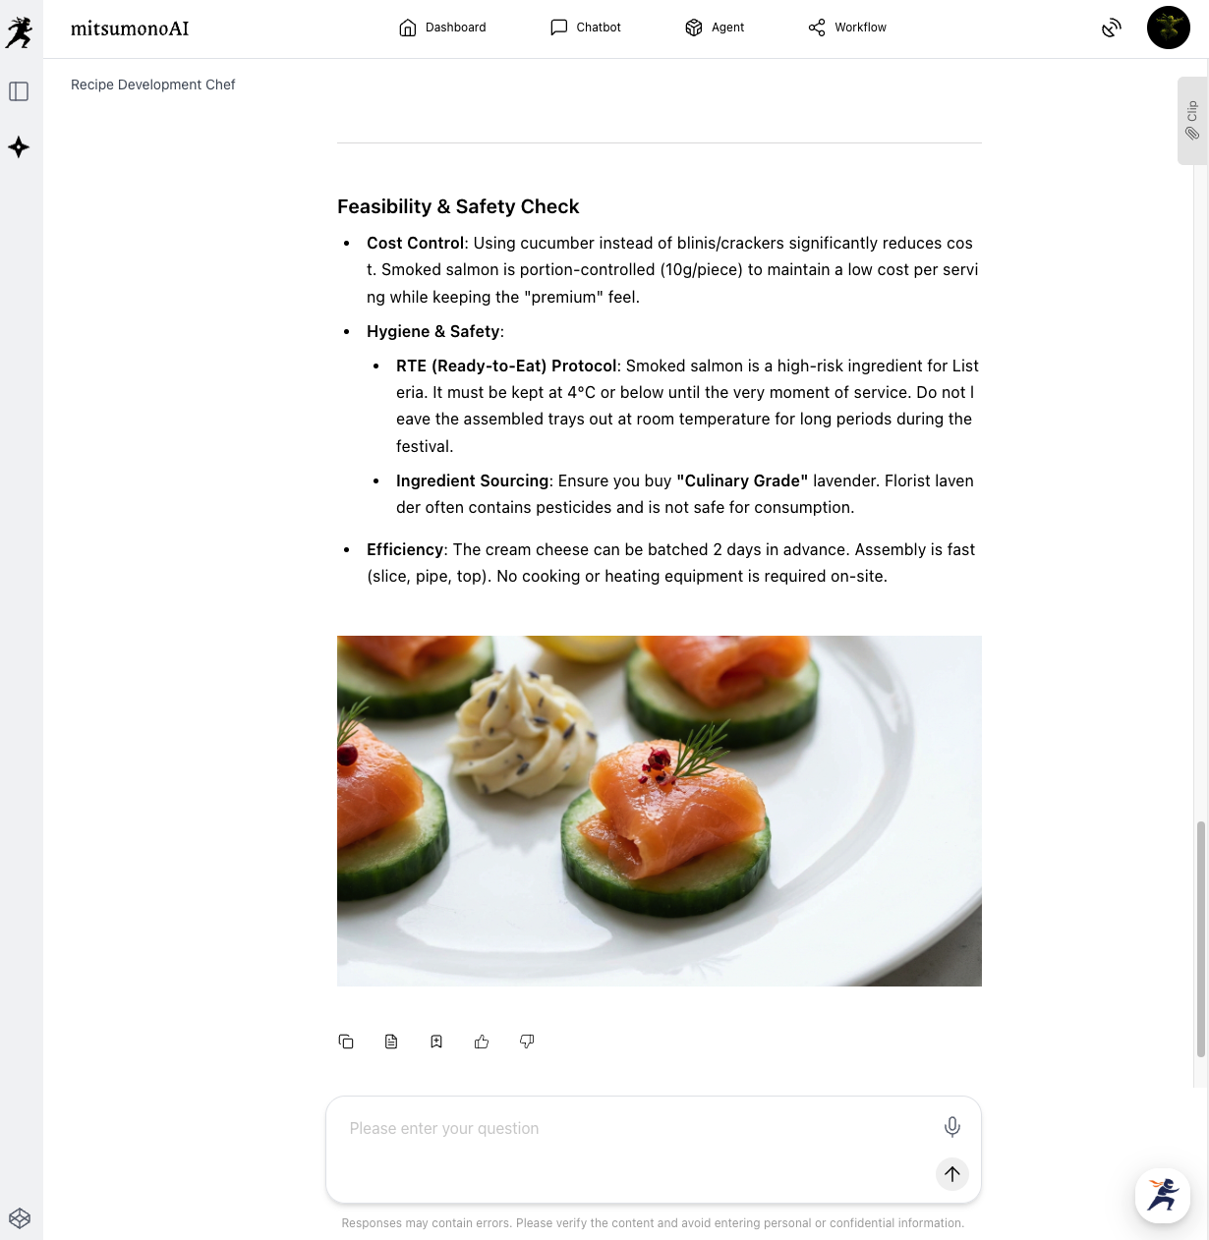Click the cube icon at sidebar bottom
Viewport: 1209px width, 1240px height.
pyautogui.click(x=20, y=1218)
